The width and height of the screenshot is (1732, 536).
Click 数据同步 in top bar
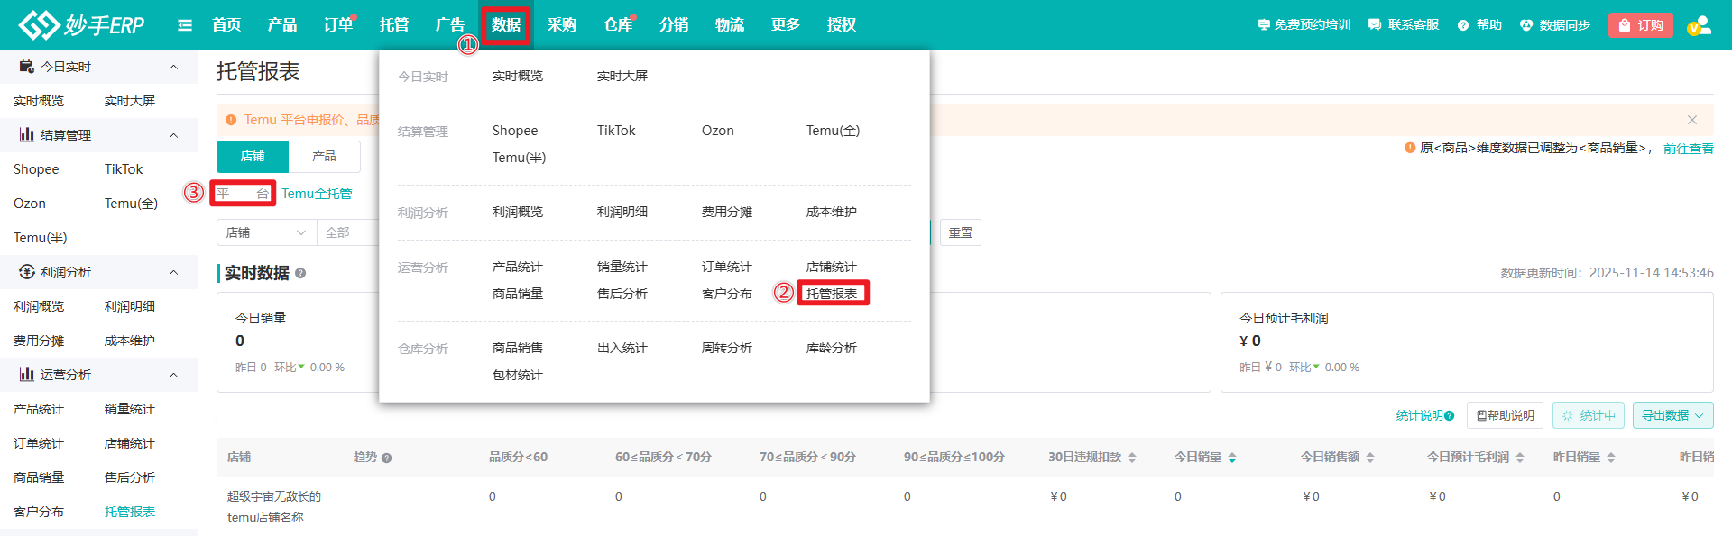(1555, 25)
